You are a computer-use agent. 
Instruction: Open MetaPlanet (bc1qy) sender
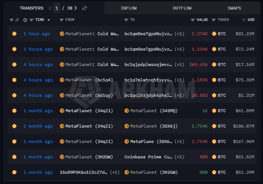pos(89,95)
